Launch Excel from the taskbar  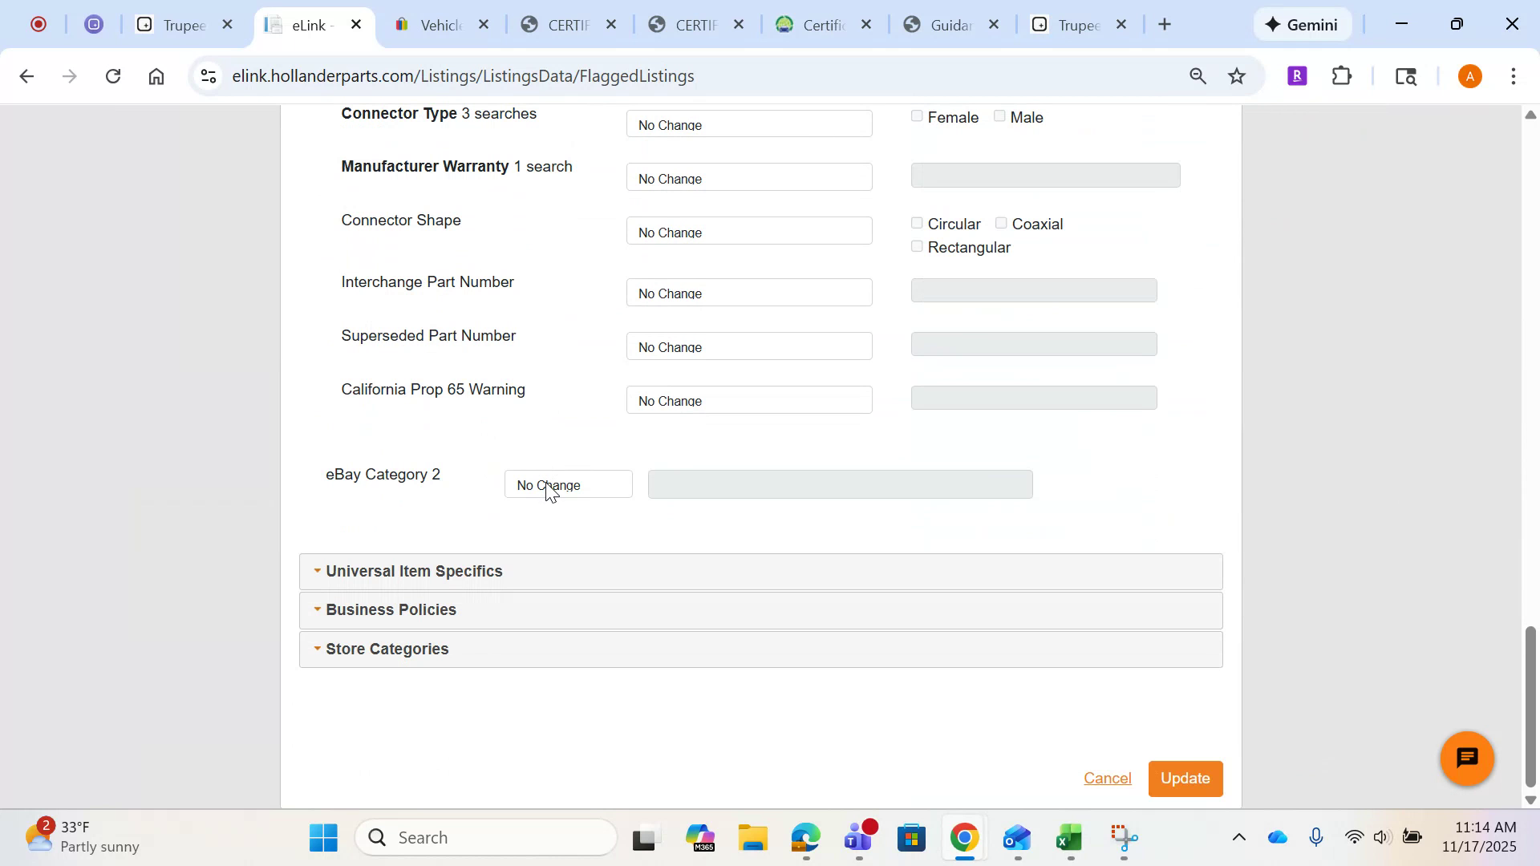[x=1069, y=837]
